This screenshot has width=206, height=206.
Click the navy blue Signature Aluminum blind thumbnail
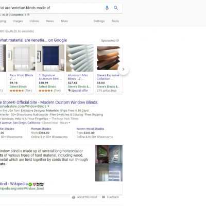50,58
